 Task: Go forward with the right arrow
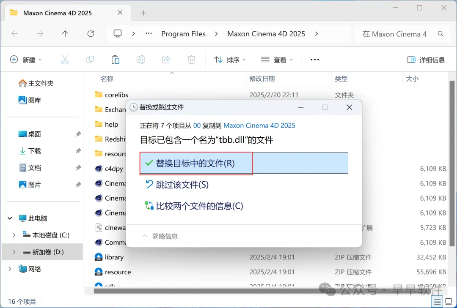click(40, 34)
